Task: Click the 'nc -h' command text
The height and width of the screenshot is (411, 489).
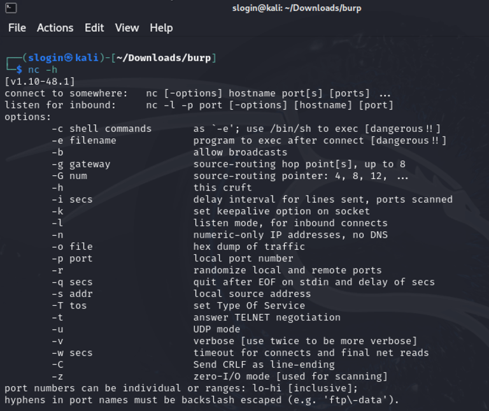Action: (43, 69)
